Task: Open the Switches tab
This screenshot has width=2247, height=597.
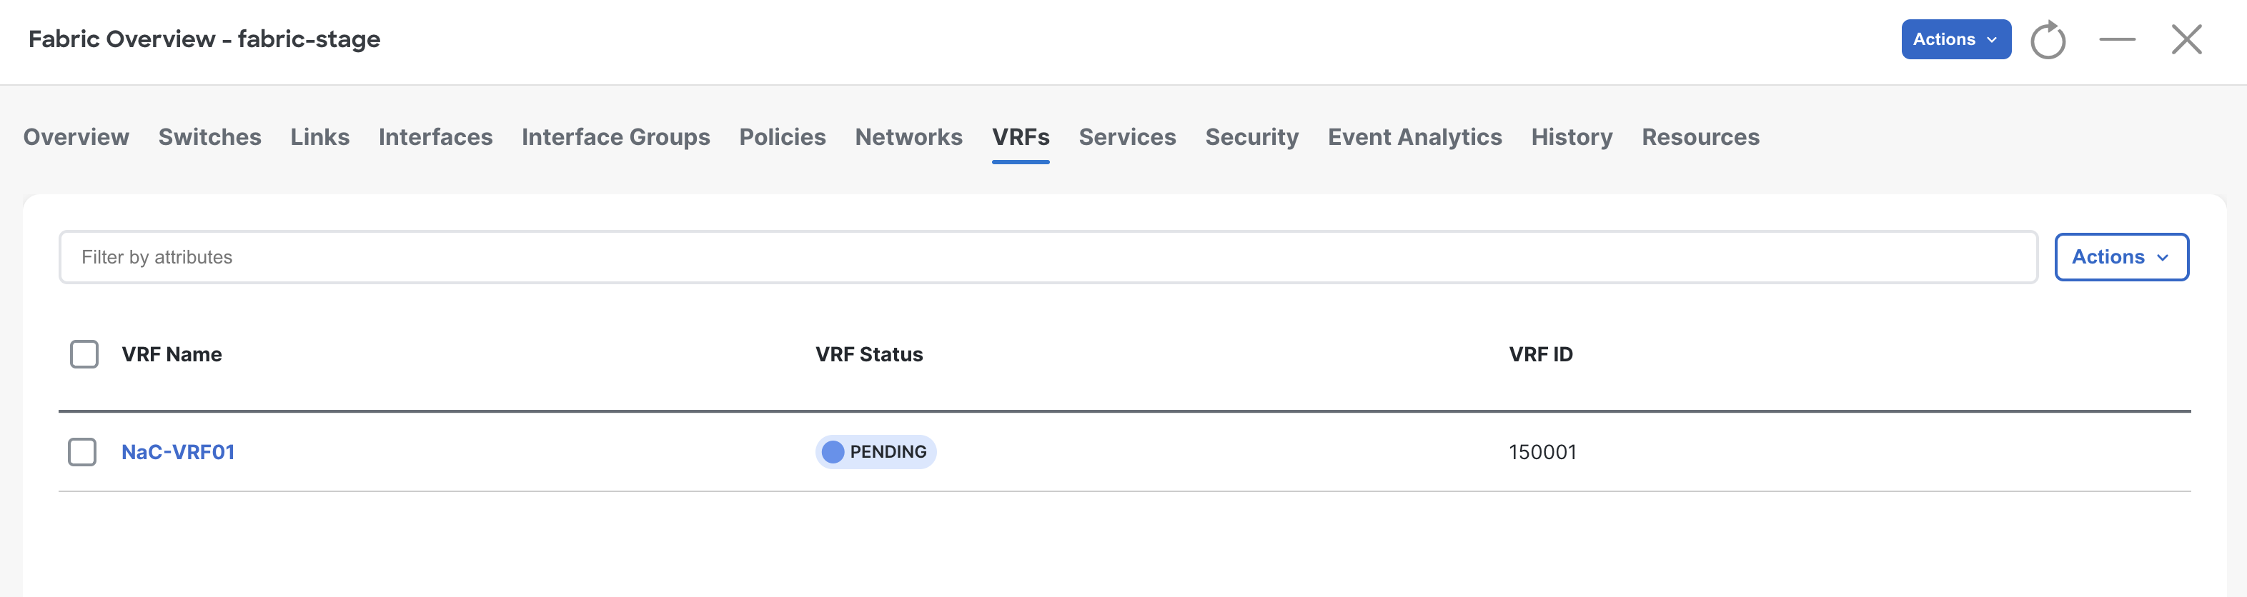Action: 209,137
